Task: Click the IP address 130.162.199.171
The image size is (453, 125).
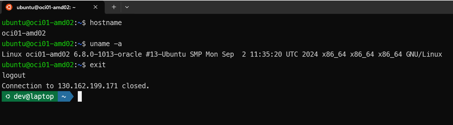Action: [88, 86]
